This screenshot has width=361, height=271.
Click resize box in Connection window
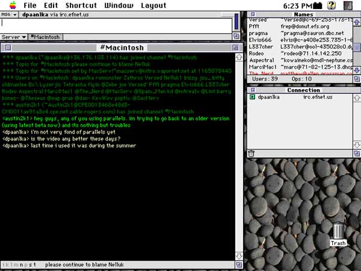(x=357, y=154)
